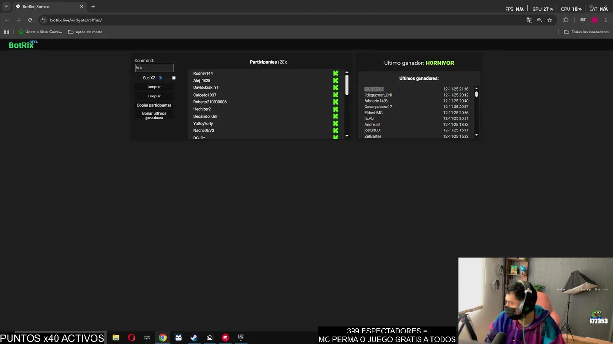The width and height of the screenshot is (613, 344).
Task: Bookmark this page with the star icon
Action: [550, 20]
